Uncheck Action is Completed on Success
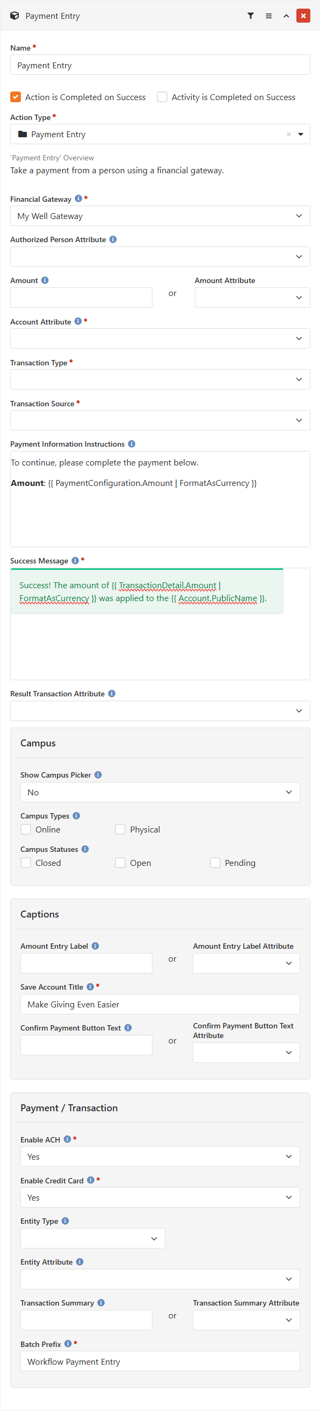 pos(15,97)
